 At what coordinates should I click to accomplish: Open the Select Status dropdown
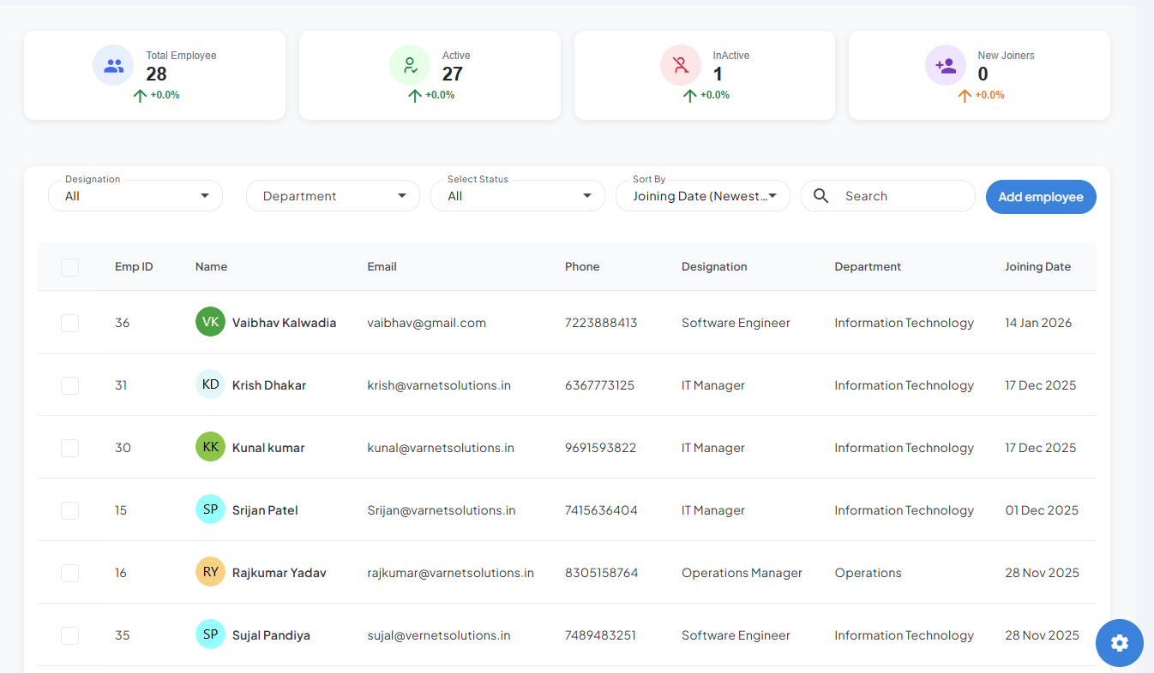click(518, 196)
